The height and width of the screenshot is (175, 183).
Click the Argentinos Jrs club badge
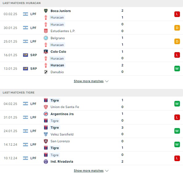pos(46,114)
